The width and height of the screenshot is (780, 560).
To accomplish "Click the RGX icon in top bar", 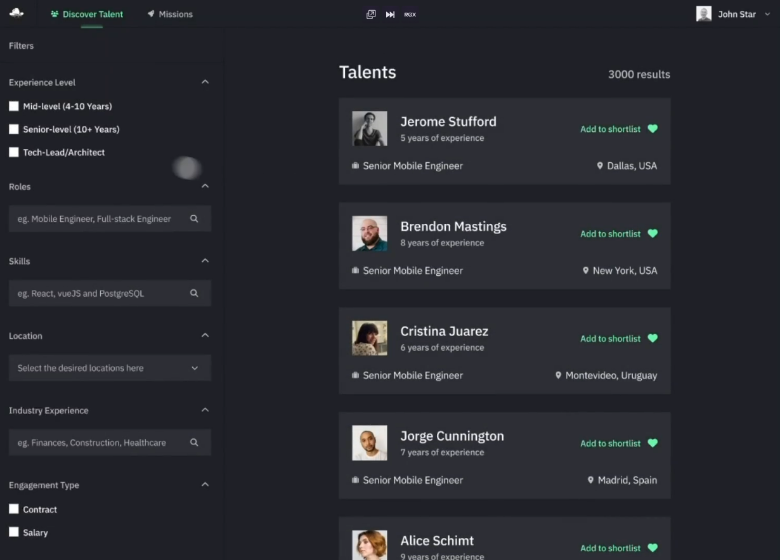I will click(410, 15).
